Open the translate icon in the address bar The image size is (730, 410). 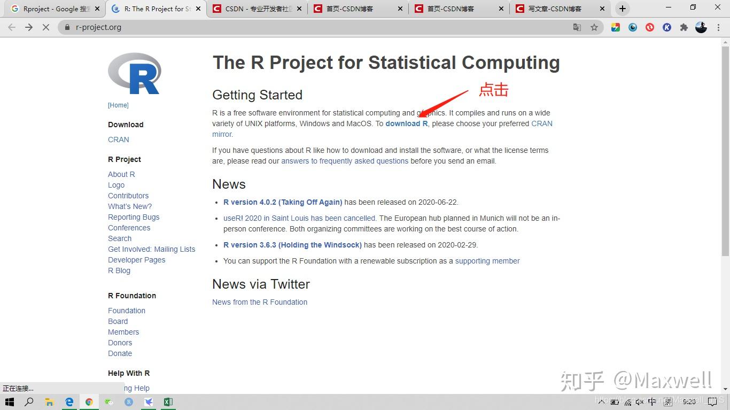click(577, 27)
